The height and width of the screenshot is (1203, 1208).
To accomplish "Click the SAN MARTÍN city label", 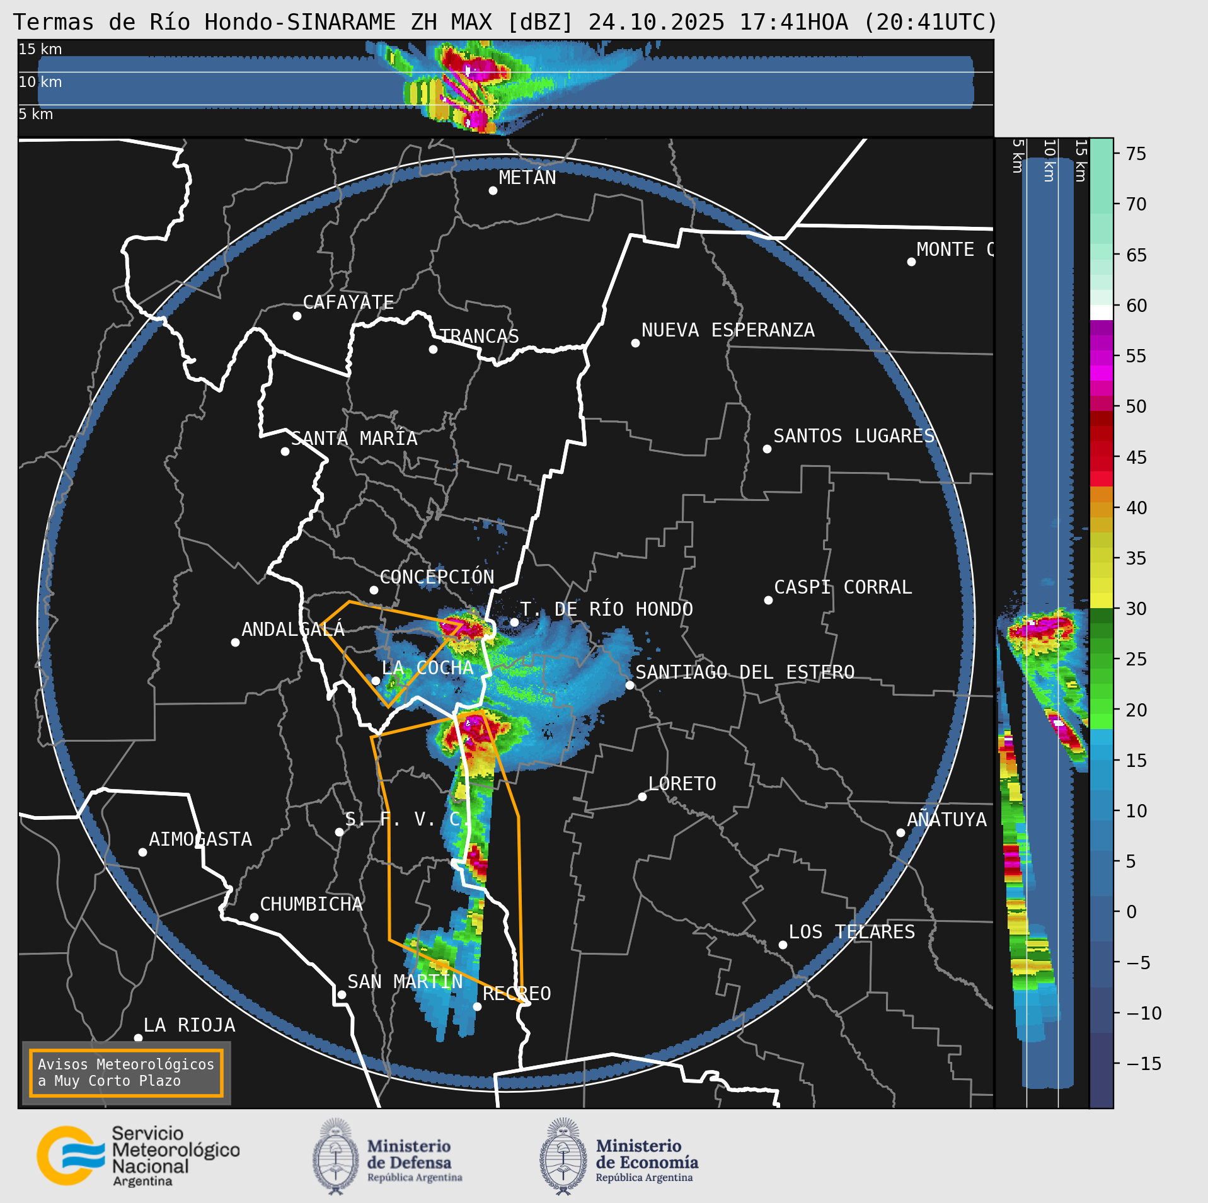I will (405, 982).
